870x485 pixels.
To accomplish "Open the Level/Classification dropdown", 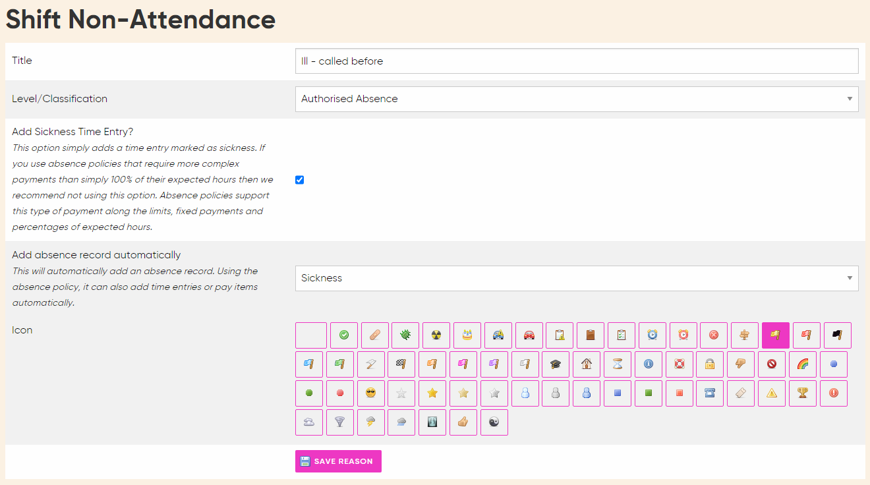I will pyautogui.click(x=577, y=99).
